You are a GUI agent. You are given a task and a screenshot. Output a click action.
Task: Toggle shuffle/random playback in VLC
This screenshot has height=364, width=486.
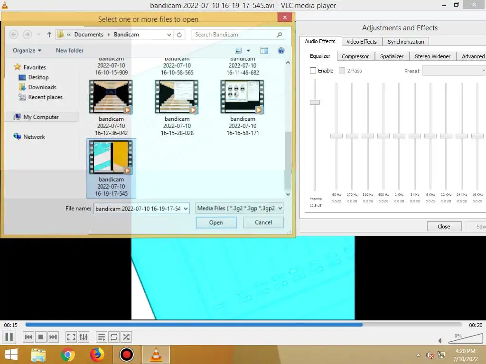126,337
